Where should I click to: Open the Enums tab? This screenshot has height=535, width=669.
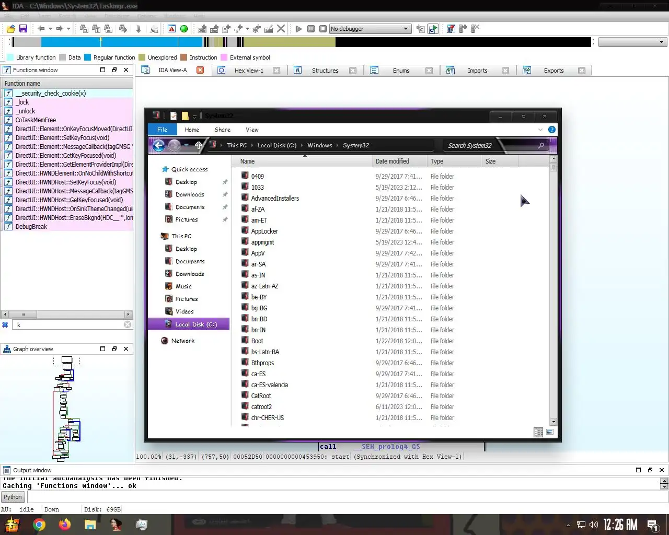(x=401, y=71)
